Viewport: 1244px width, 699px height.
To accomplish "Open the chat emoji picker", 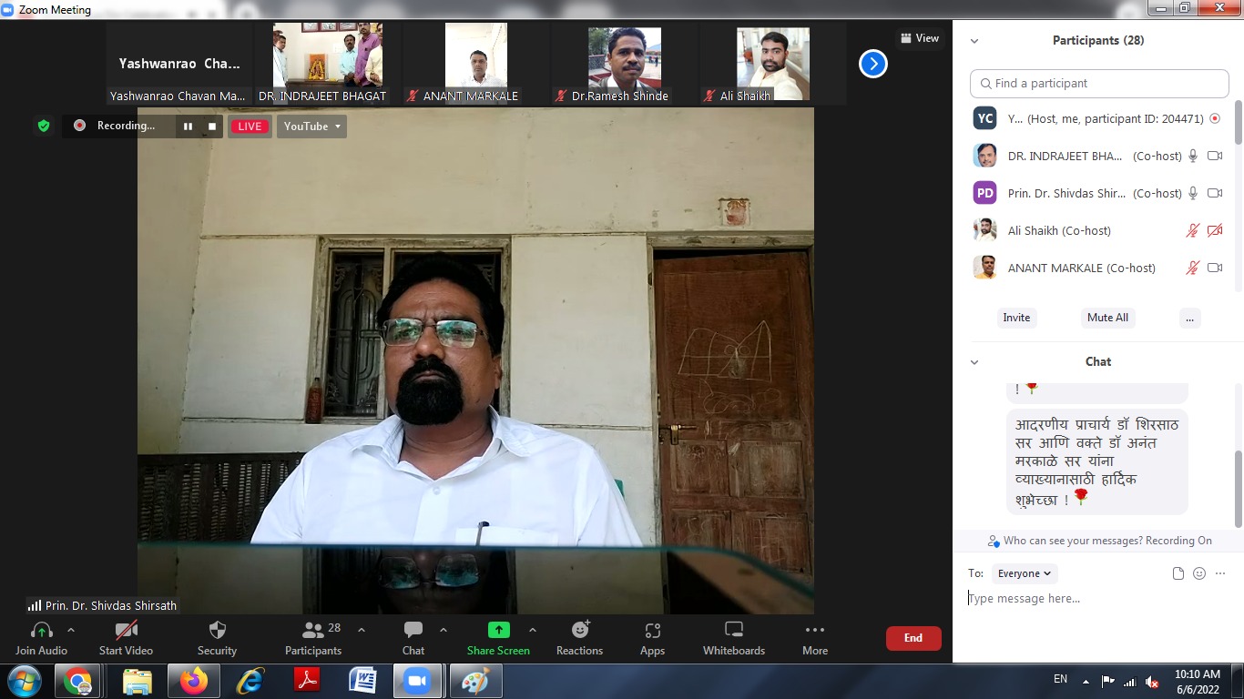I will coord(1199,573).
